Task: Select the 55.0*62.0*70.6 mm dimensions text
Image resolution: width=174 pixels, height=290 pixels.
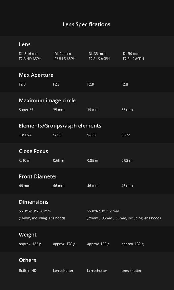Action: pos(35,211)
